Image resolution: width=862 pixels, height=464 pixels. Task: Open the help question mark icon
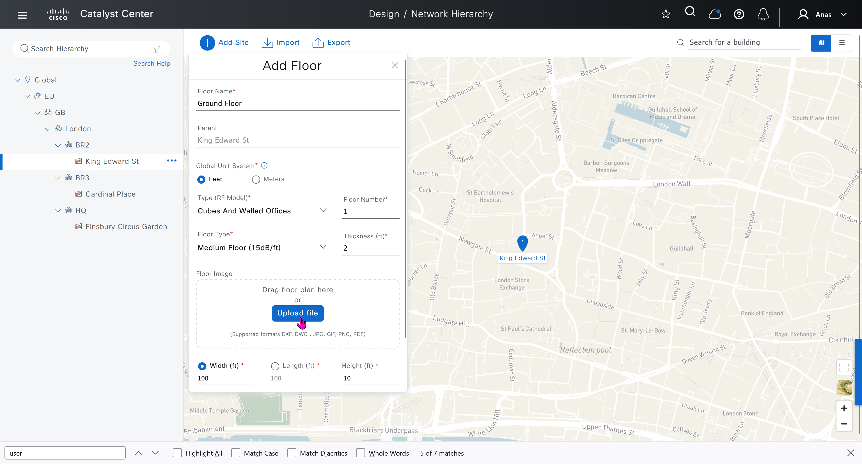739,14
